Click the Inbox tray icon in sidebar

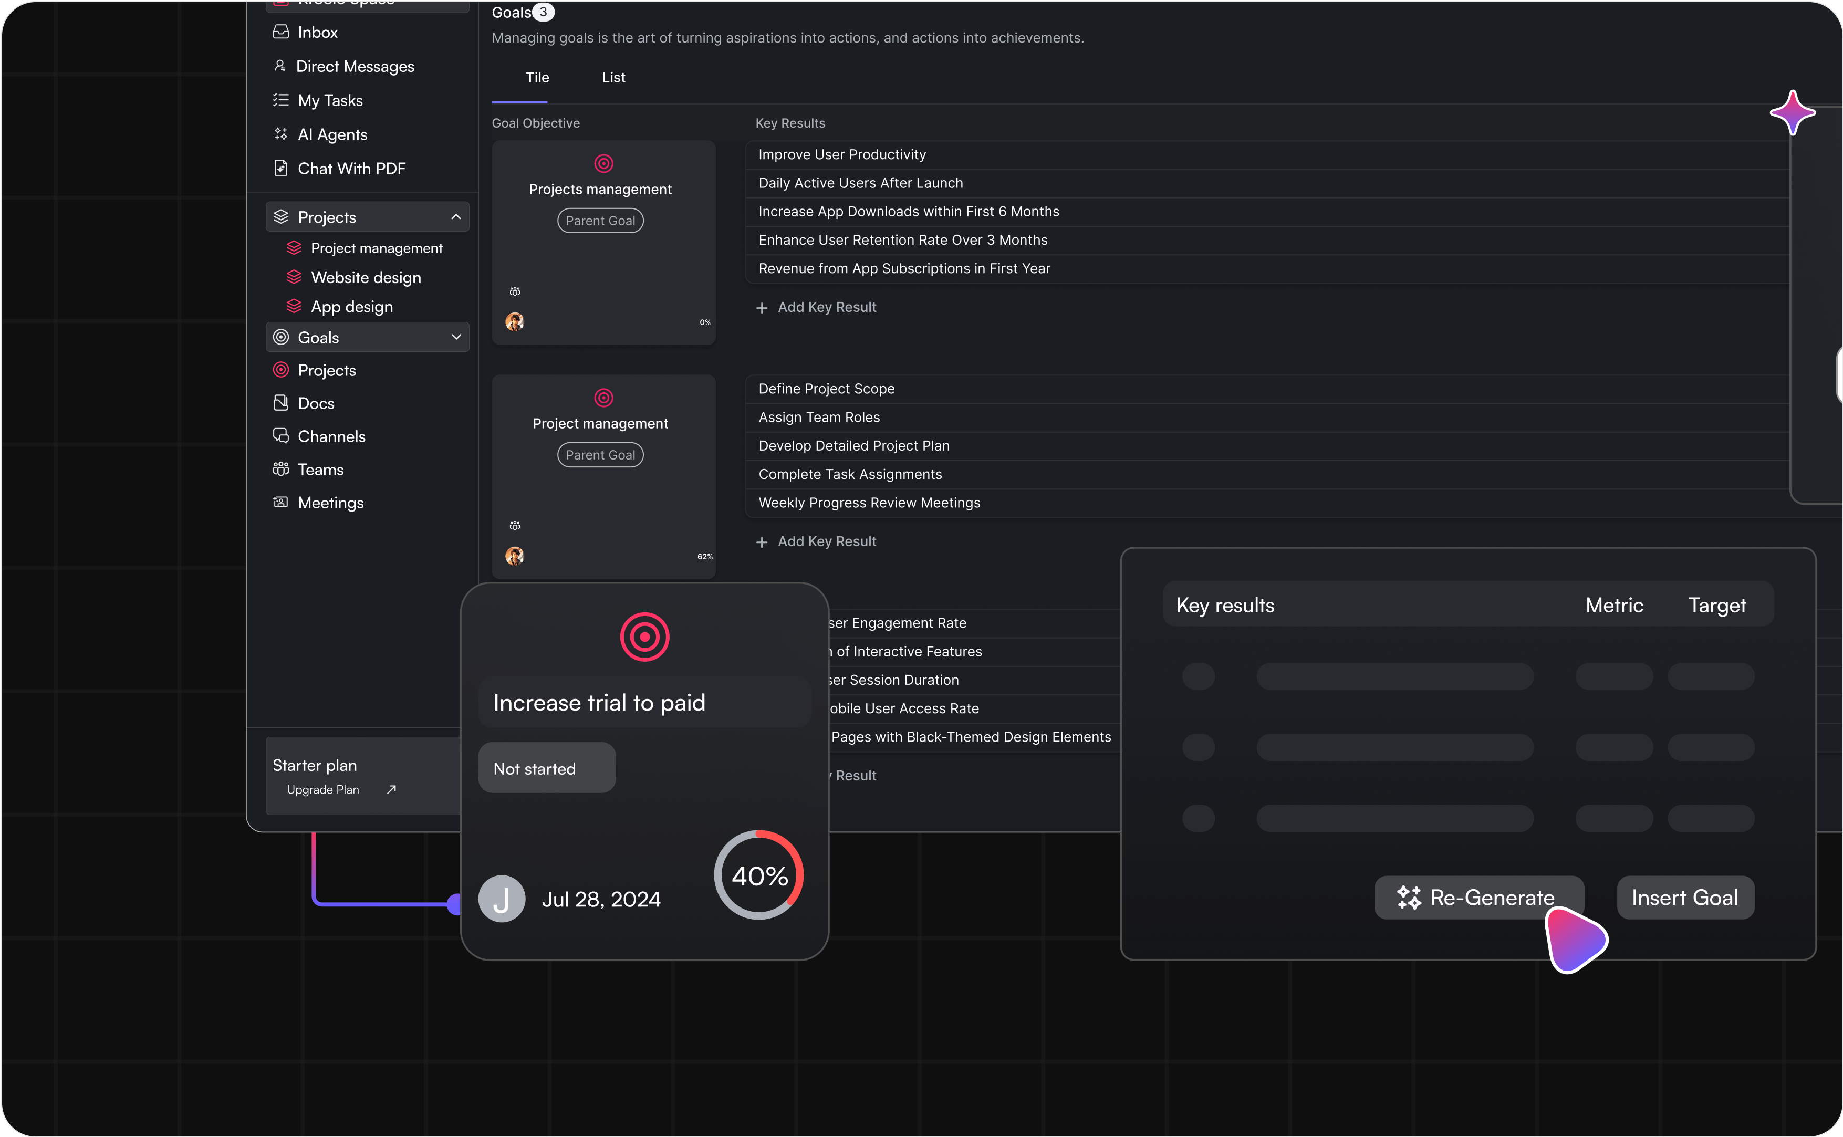point(280,32)
